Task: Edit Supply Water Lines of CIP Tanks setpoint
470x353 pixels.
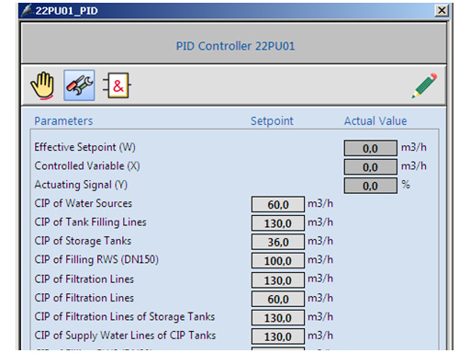Action: [x=278, y=336]
